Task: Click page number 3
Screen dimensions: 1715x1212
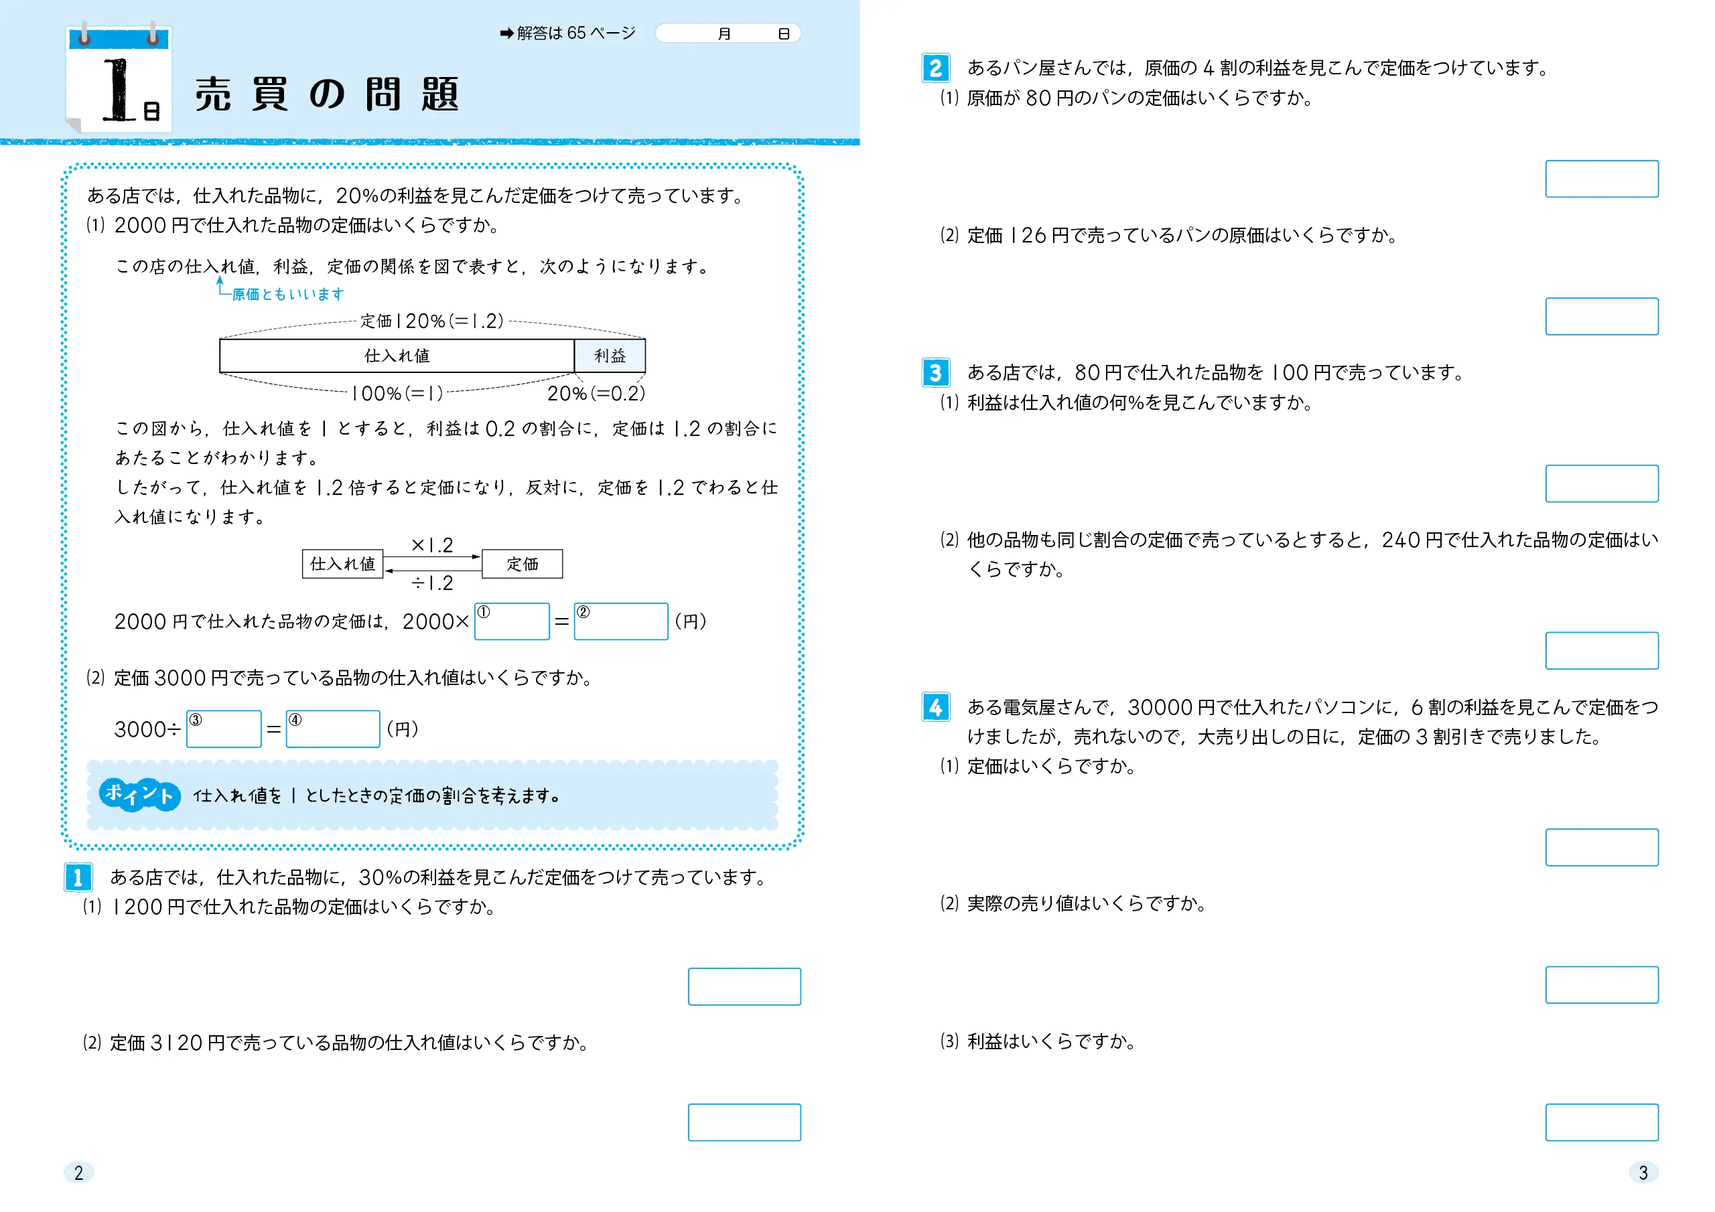Action: pyautogui.click(x=1643, y=1173)
